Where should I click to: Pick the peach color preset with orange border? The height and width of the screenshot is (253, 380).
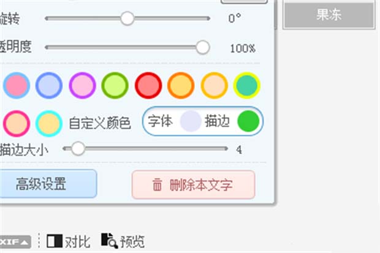pyautogui.click(x=214, y=85)
